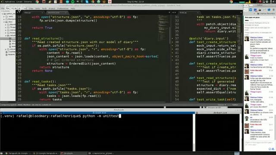Launch Chrome from the top panel launcher

click(x=37, y=2)
